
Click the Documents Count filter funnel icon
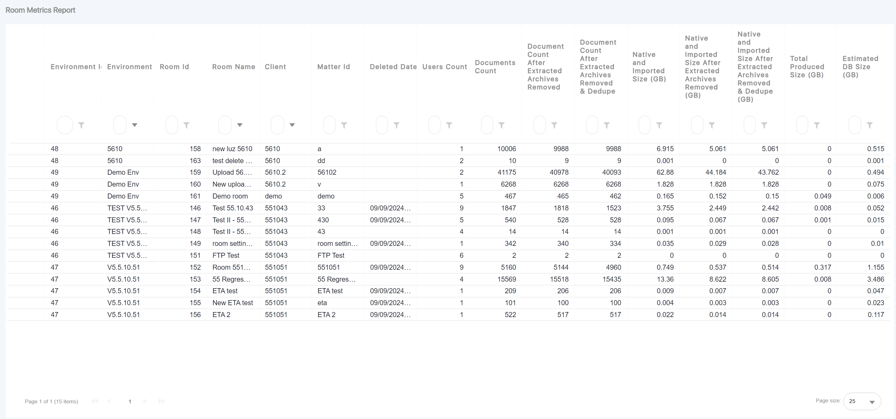point(502,125)
